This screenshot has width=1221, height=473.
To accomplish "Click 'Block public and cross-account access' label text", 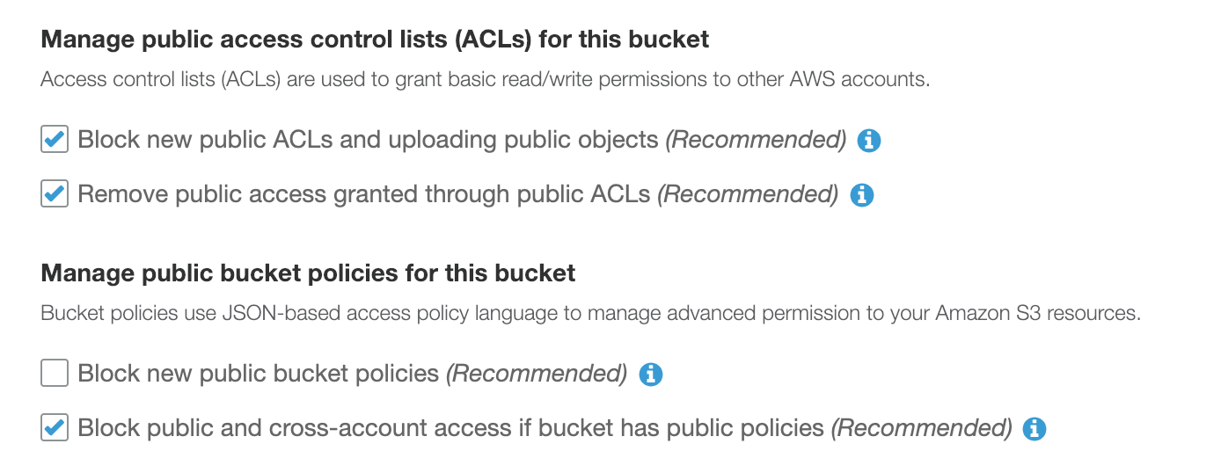I will [450, 428].
